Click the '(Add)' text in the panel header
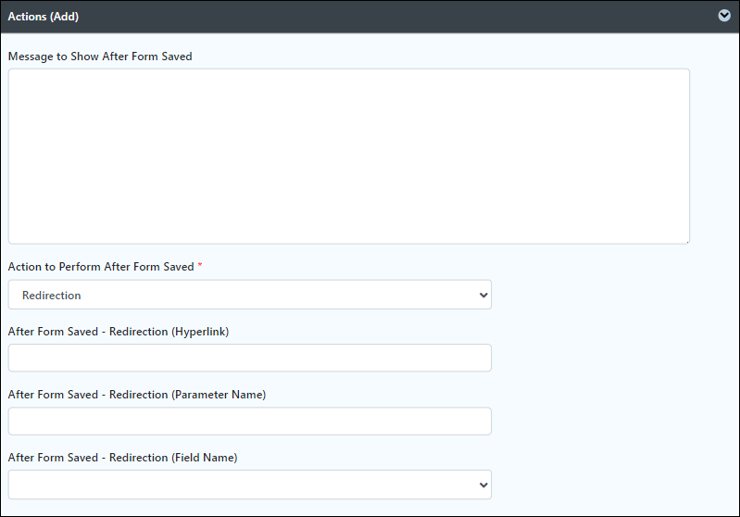This screenshot has width=740, height=517. pos(64,17)
